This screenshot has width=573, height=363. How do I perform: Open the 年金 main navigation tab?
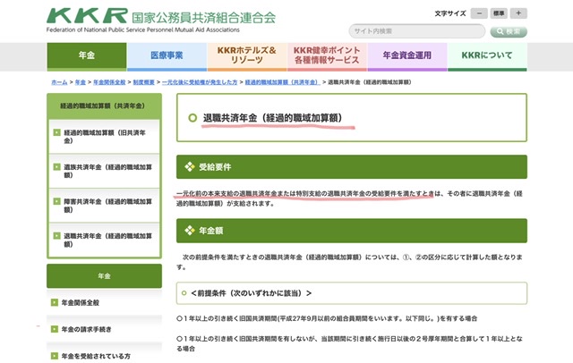pyautogui.click(x=86, y=55)
